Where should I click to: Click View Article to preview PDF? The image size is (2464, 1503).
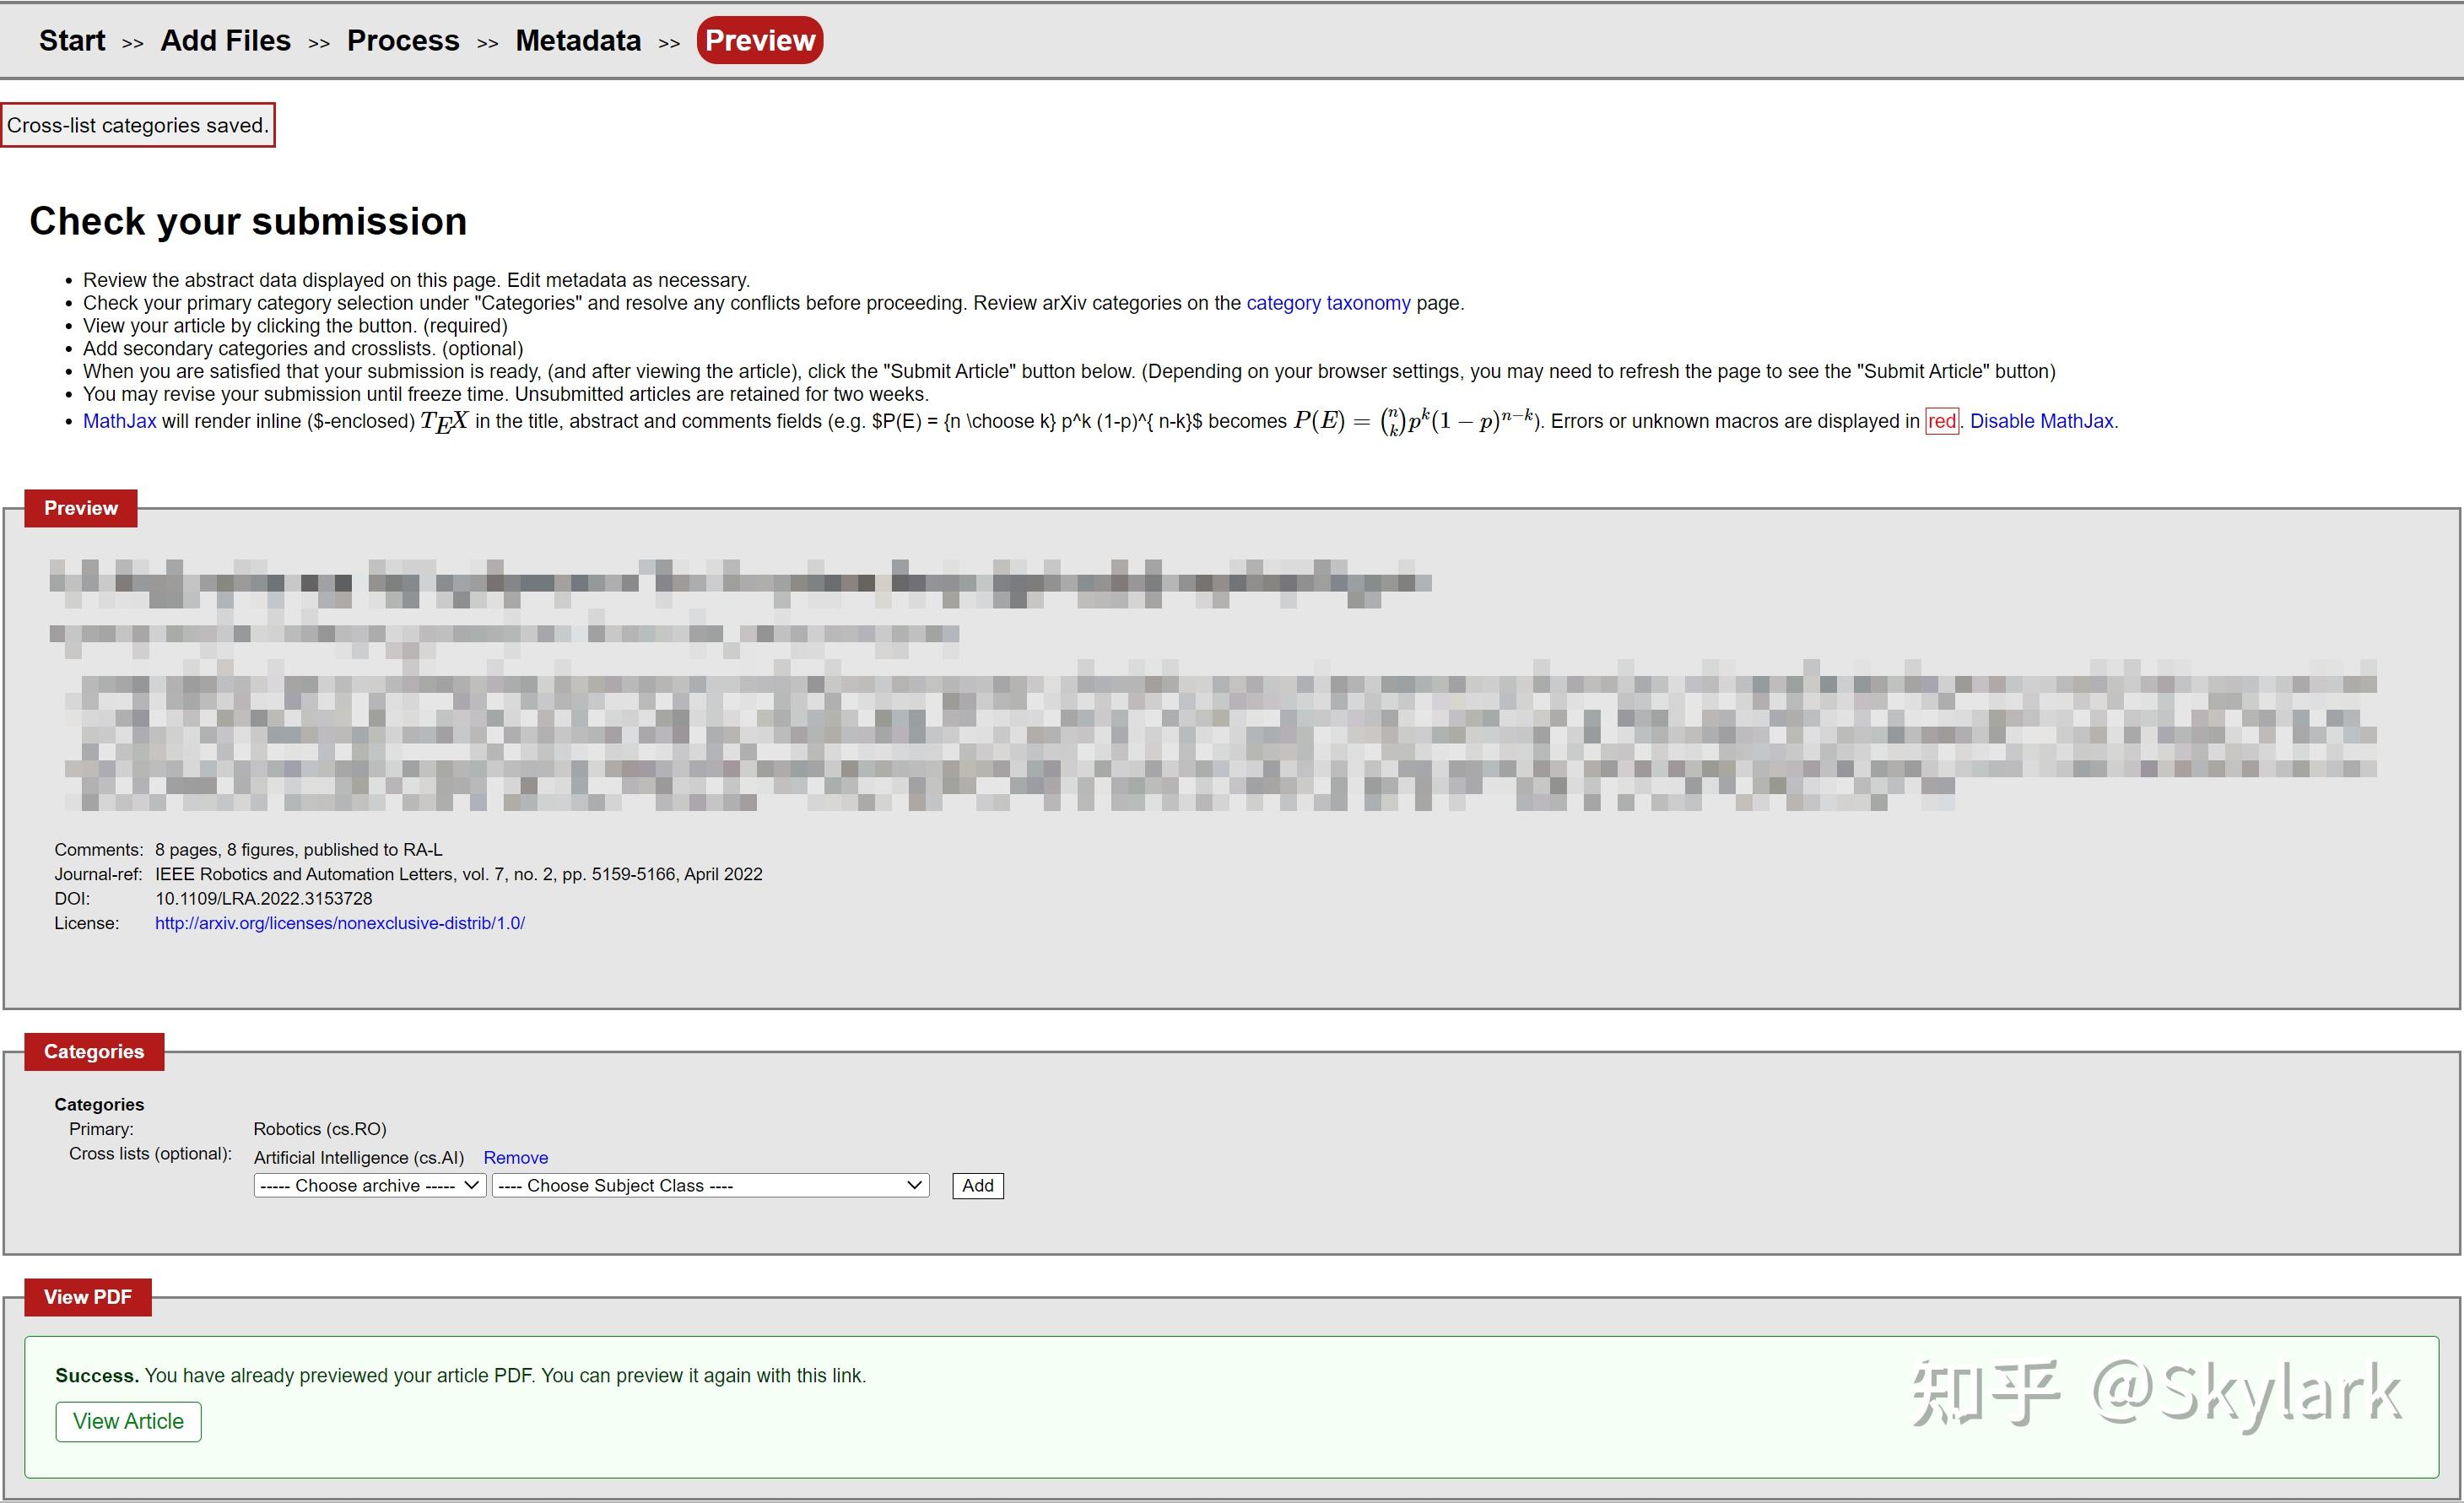point(128,1422)
